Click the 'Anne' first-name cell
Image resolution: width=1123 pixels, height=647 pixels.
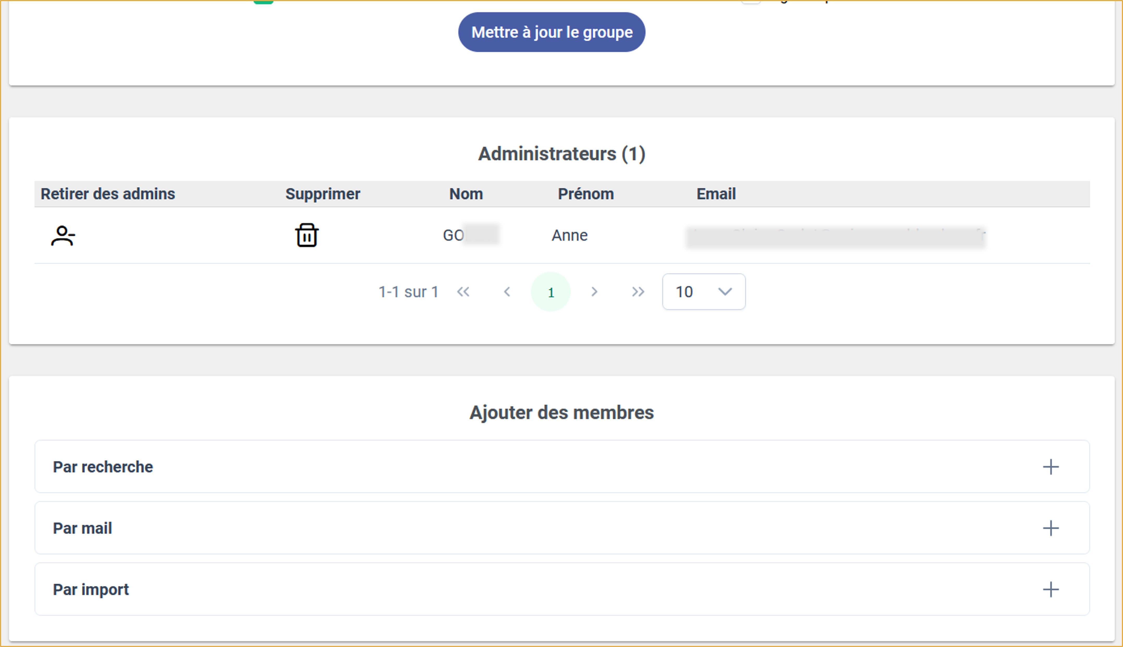point(569,235)
